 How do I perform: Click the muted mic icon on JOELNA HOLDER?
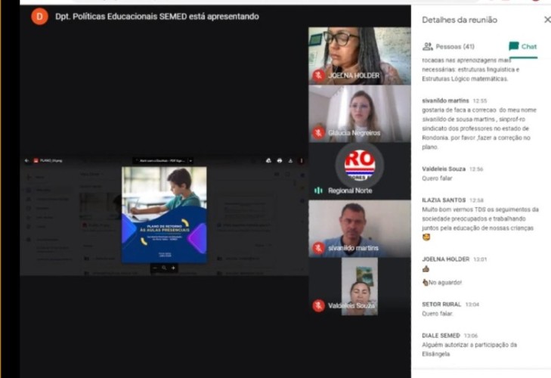click(319, 75)
